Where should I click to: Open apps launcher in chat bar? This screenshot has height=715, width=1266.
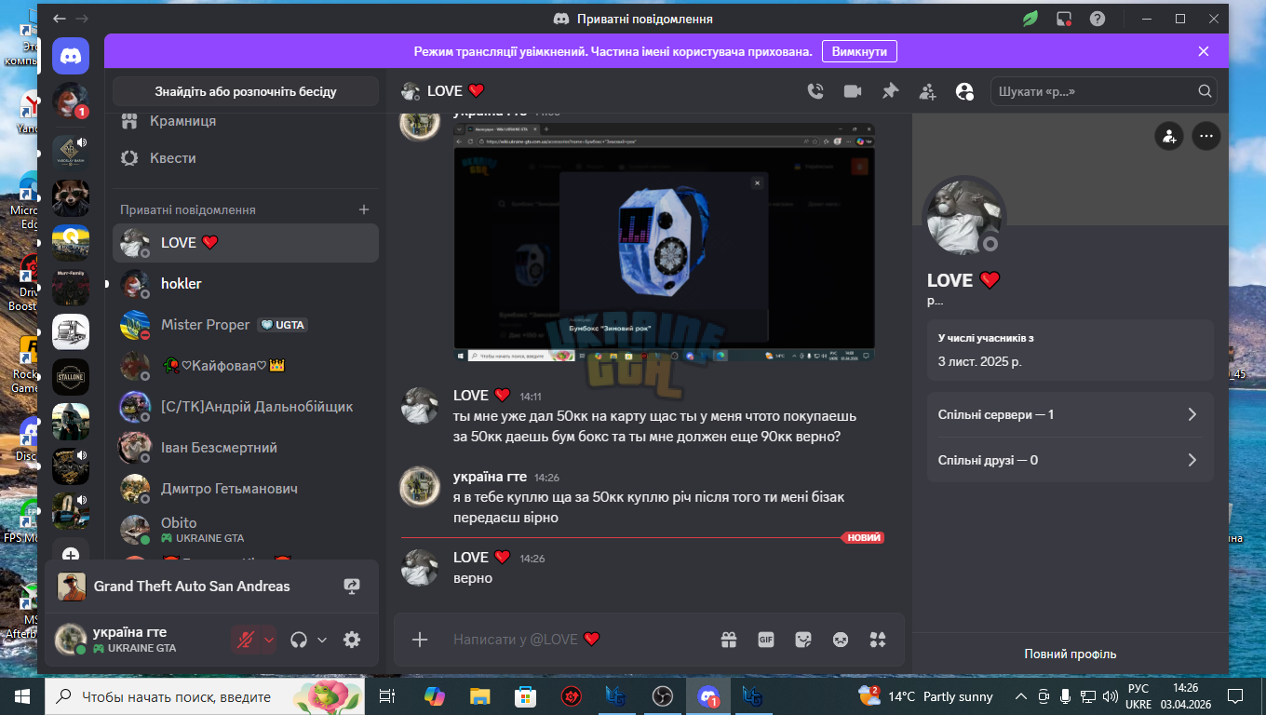click(878, 640)
